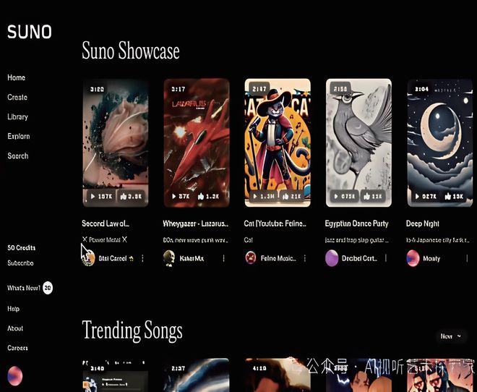Open the What's New link

[24, 288]
